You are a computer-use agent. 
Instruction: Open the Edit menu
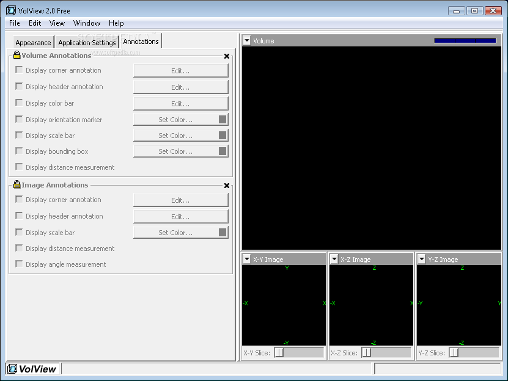point(35,23)
